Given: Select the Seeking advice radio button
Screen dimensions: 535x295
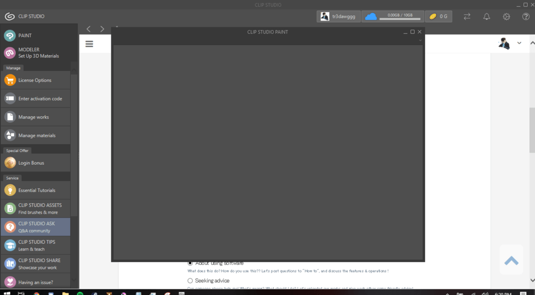Looking at the screenshot, I should pyautogui.click(x=190, y=281).
